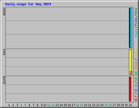Click day 31 on the x-axis
The image size is (139, 108).
[130, 105]
